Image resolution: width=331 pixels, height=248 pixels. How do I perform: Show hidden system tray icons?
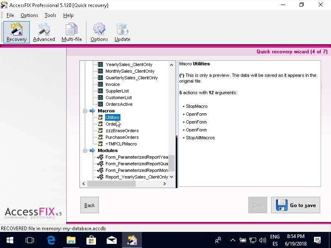[233, 240]
